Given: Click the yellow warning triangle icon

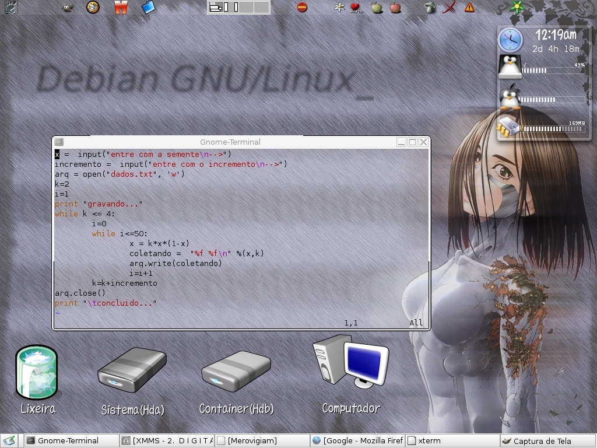Looking at the screenshot, I should tap(469, 7).
